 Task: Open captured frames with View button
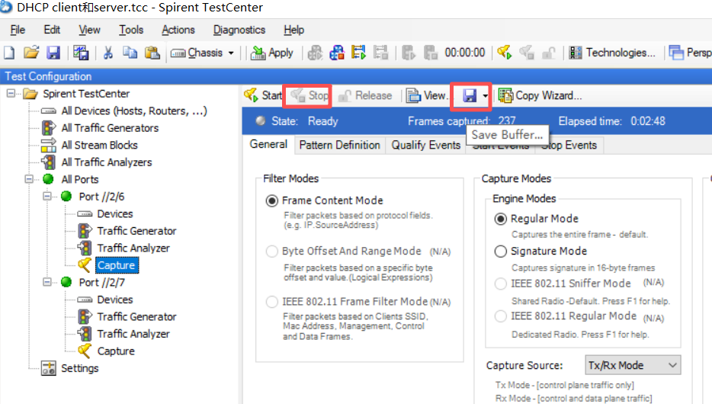(x=426, y=95)
